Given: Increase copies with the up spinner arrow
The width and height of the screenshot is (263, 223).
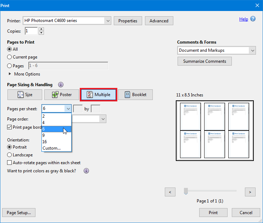Looking at the screenshot, I should click(41, 29).
